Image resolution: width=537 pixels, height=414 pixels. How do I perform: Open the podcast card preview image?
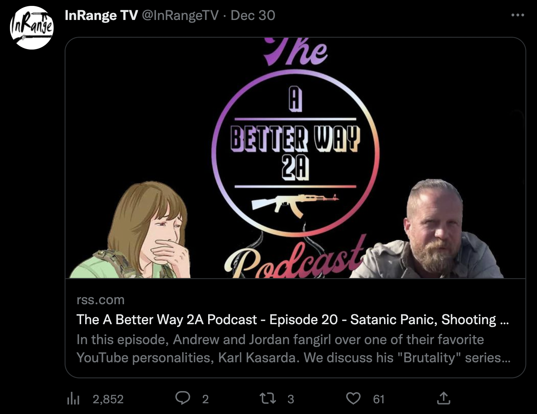tap(295, 158)
